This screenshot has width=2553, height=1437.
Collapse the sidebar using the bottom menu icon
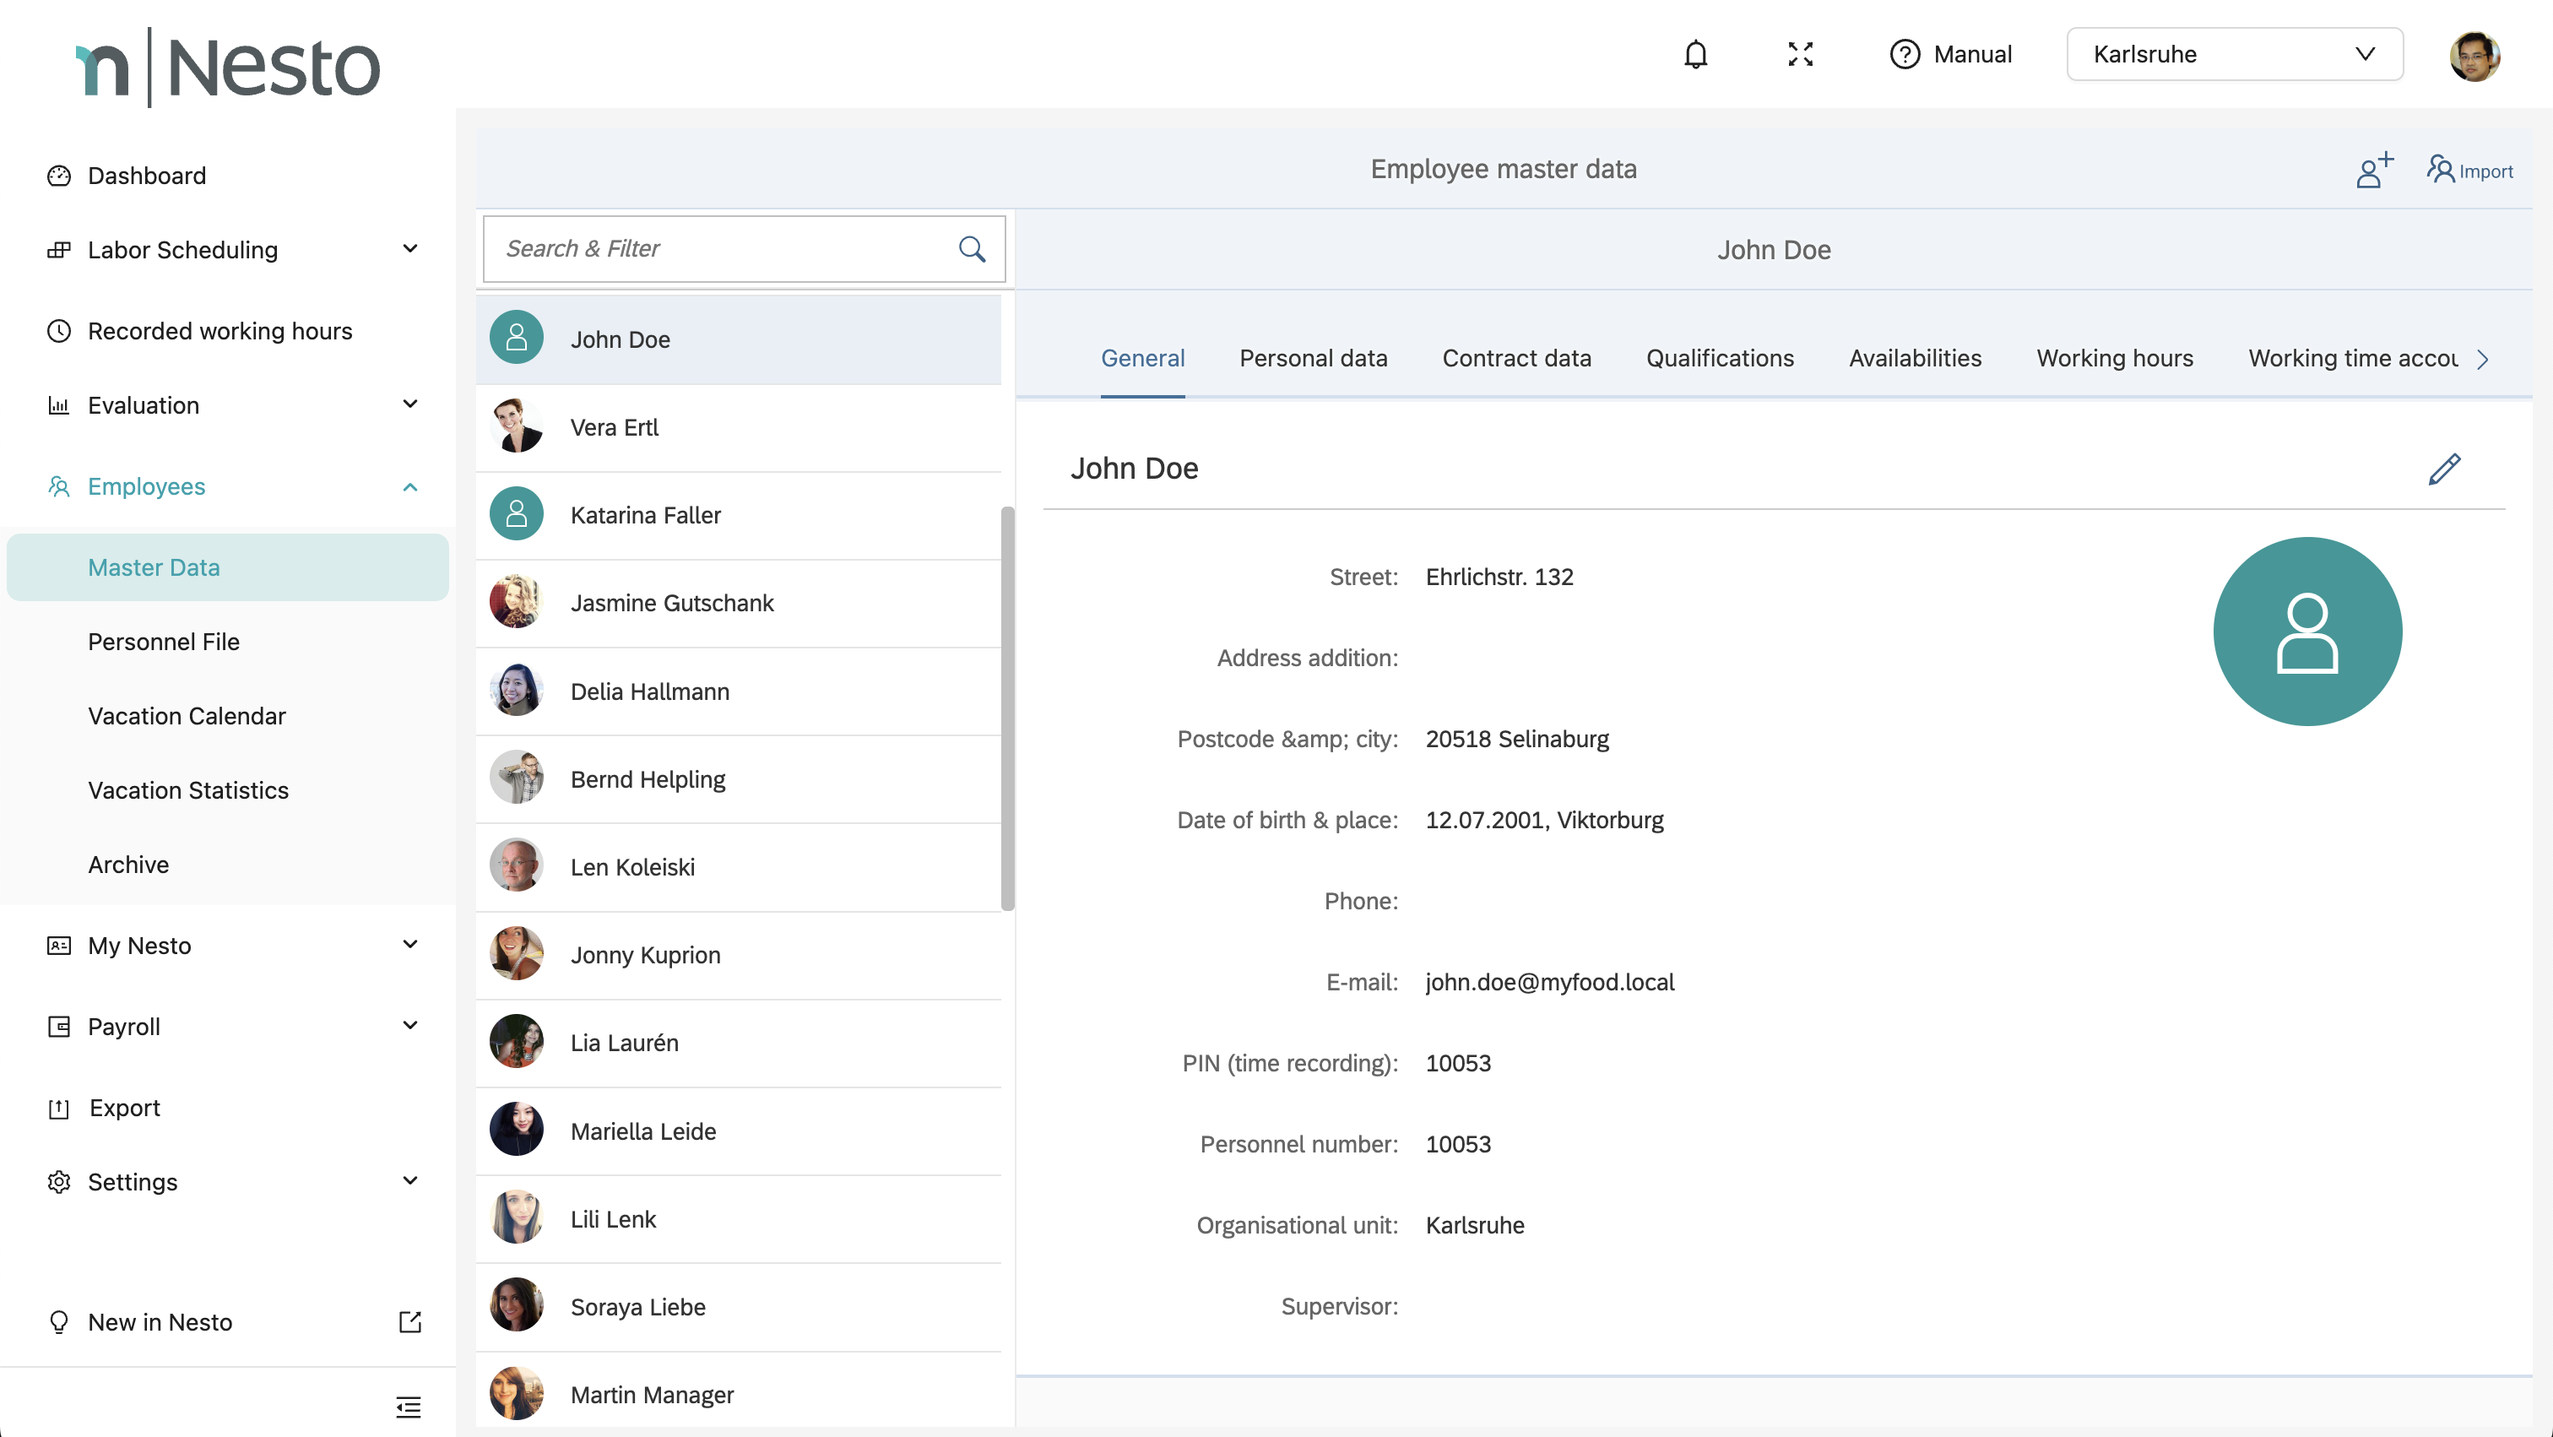pyautogui.click(x=409, y=1407)
